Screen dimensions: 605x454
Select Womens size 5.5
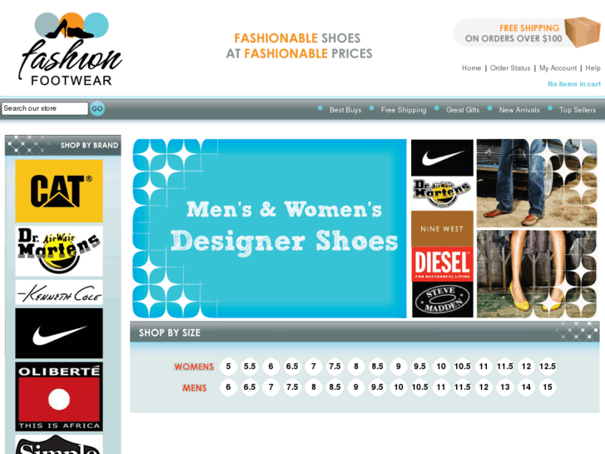pos(250,367)
